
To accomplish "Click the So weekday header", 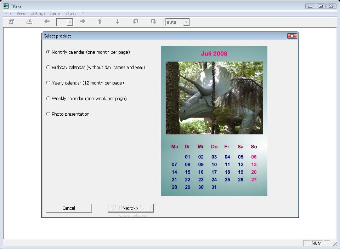I will pyautogui.click(x=254, y=146).
